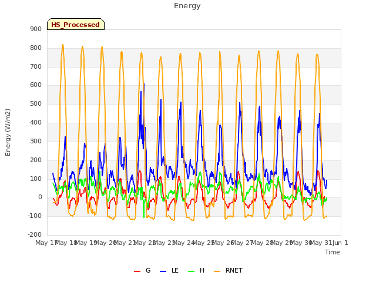Viewport: 376px width, 282px height.
Task: Click the HS_Processed annotation label
Action: [76, 24]
